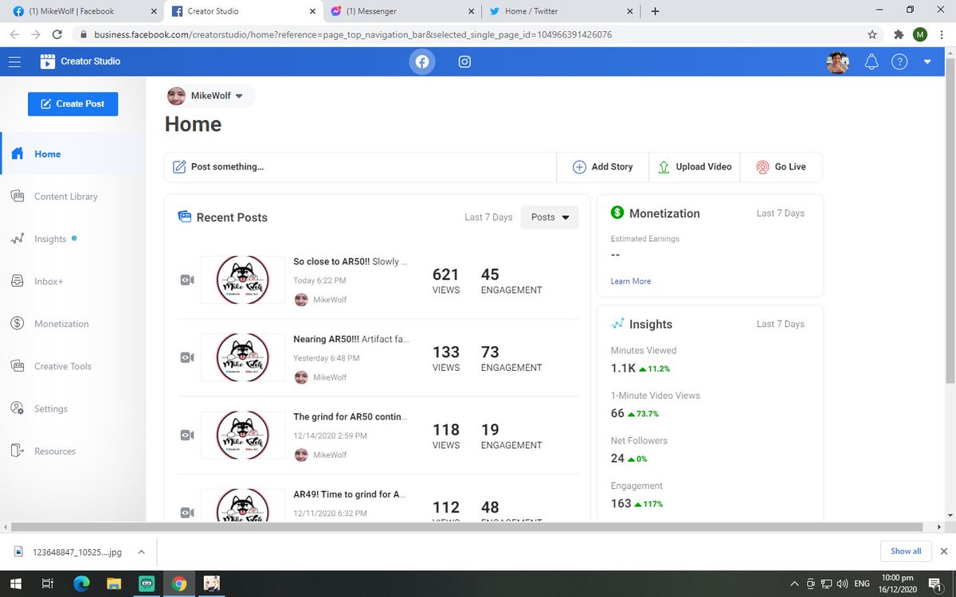Click the Insights chart icon in panel

(617, 324)
